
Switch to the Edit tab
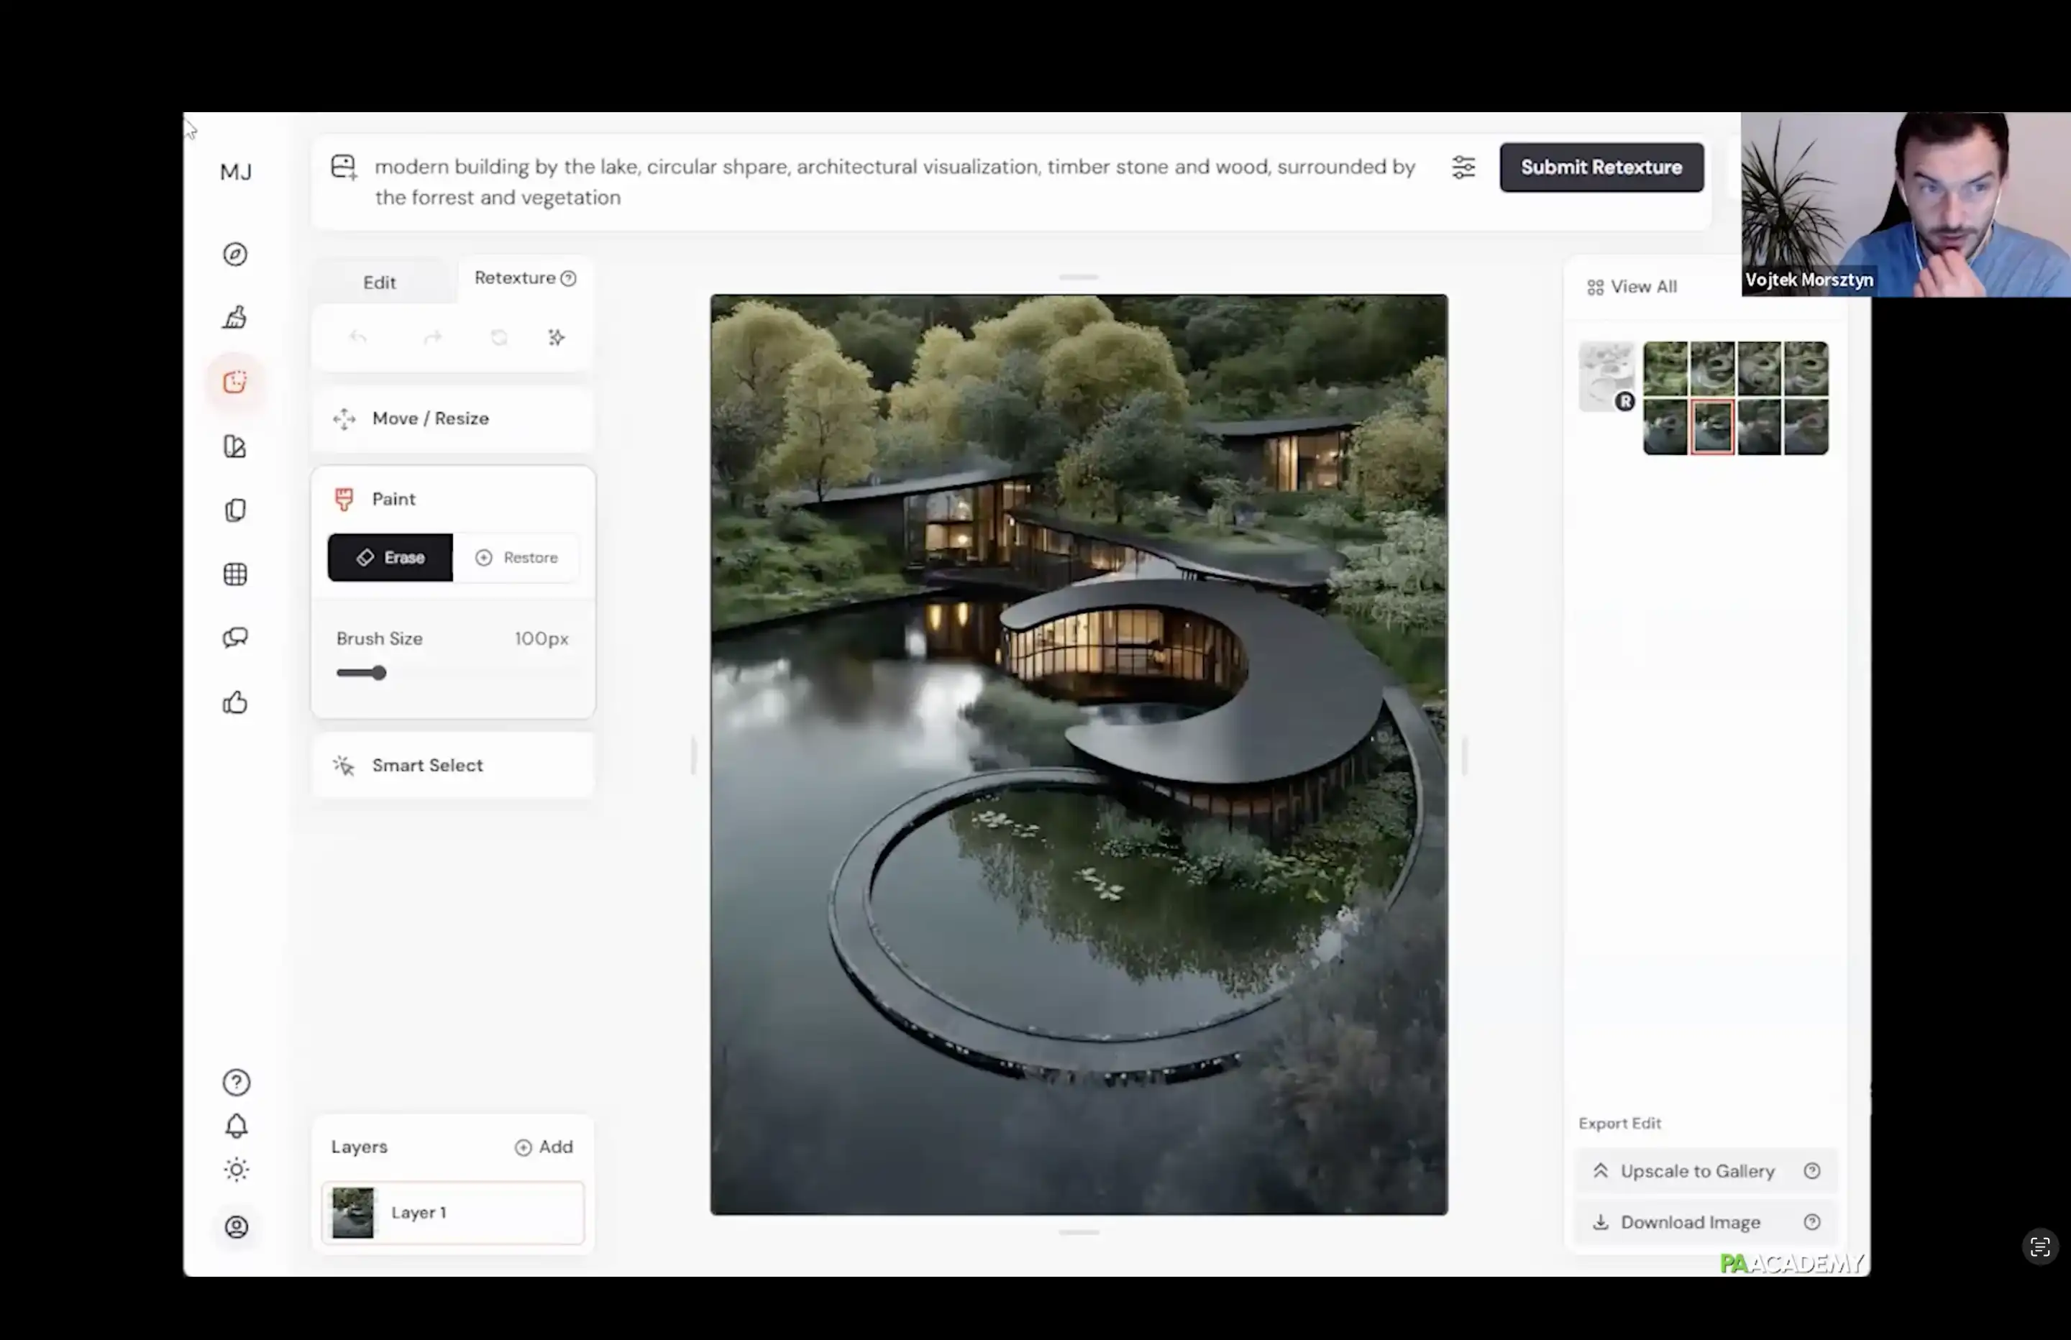pos(380,283)
